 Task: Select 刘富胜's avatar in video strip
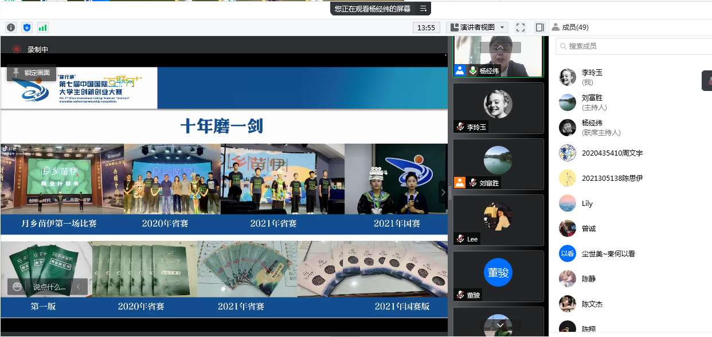498,160
